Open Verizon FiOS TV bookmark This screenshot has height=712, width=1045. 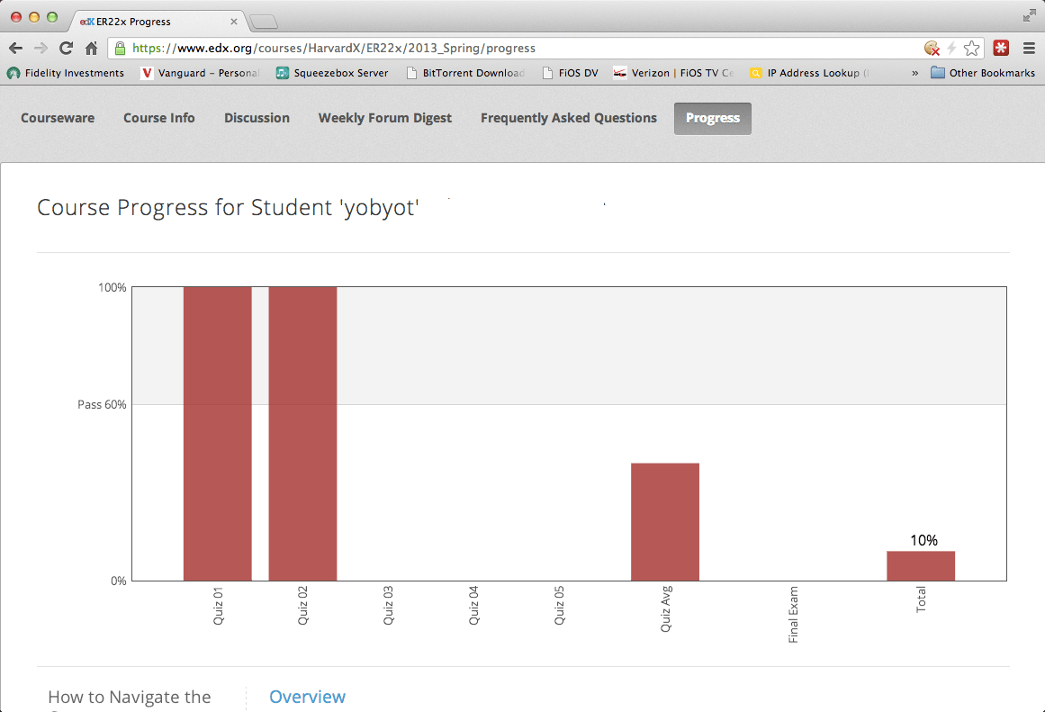point(673,73)
